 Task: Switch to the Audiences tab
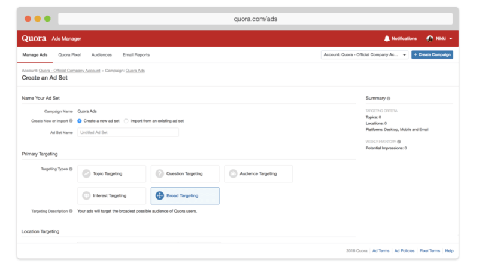102,55
